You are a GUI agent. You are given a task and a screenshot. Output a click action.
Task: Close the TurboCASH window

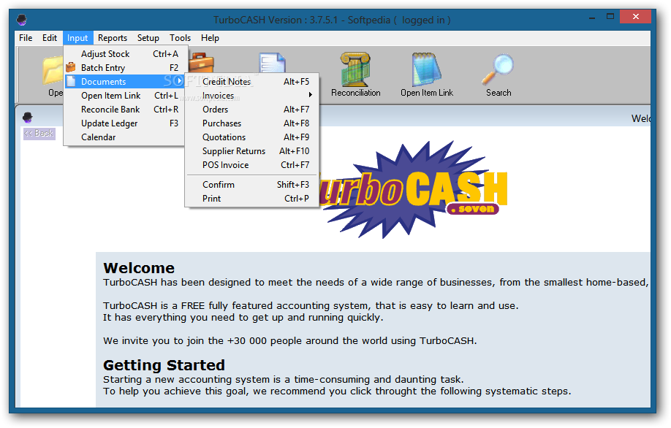click(x=636, y=17)
